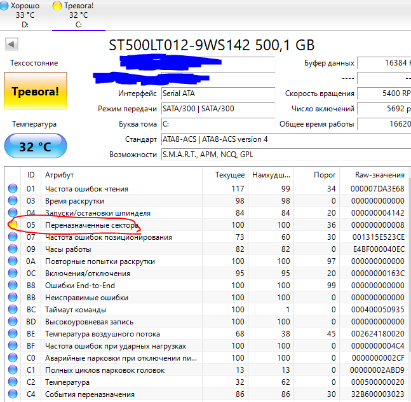411x402 pixels.
Task: Click the C: drive letter field
Action: [x=218, y=124]
